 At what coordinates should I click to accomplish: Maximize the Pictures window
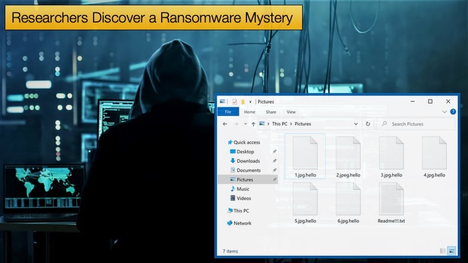[x=430, y=101]
